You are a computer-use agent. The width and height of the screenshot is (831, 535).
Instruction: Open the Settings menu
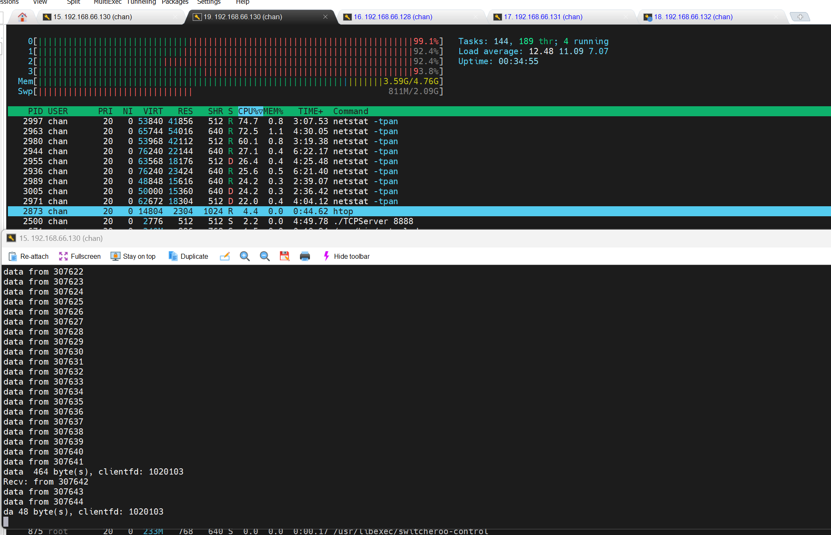click(209, 2)
